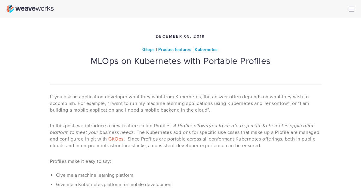Click the article title MLOps on Kubernetes
Viewport: 361px width, 190px height.
[x=180, y=61]
